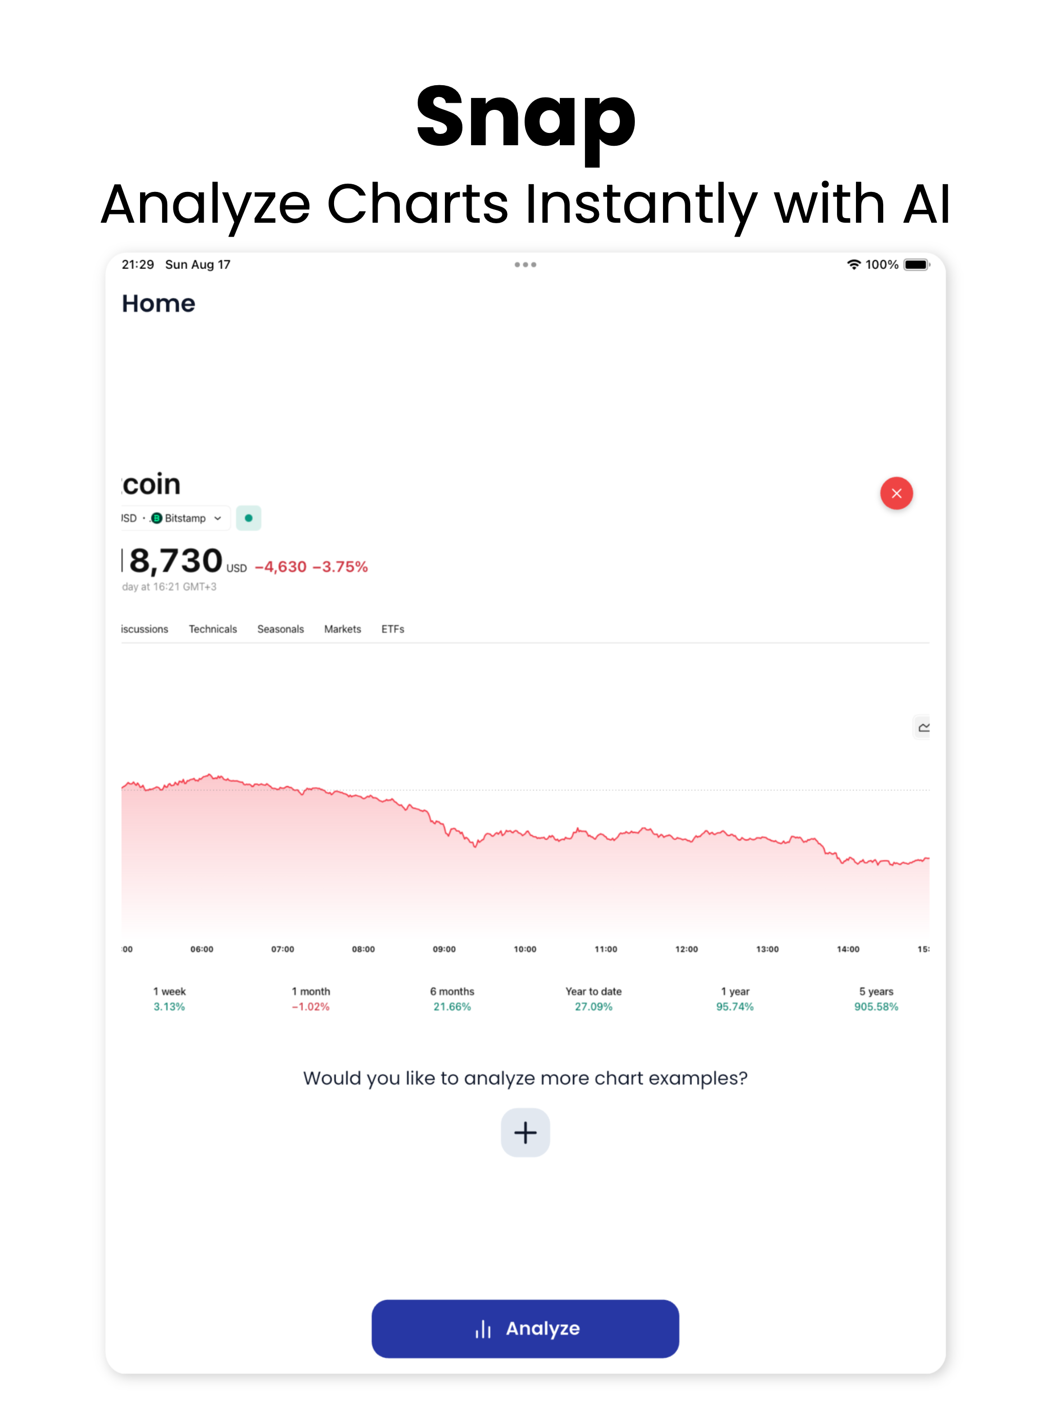The height and width of the screenshot is (1402, 1051).
Task: Switch to the Technicals tab
Action: coord(212,629)
